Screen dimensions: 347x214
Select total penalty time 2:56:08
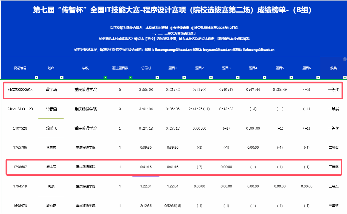[146, 89]
